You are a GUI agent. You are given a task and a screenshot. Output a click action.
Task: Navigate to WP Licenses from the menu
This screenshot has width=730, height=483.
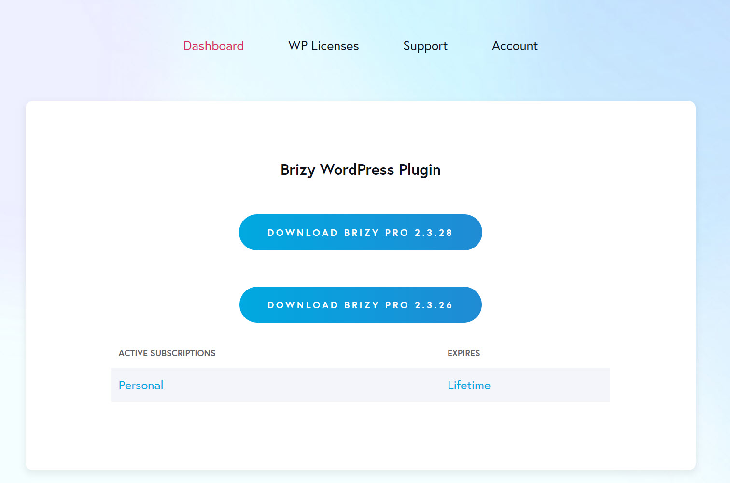pos(323,46)
